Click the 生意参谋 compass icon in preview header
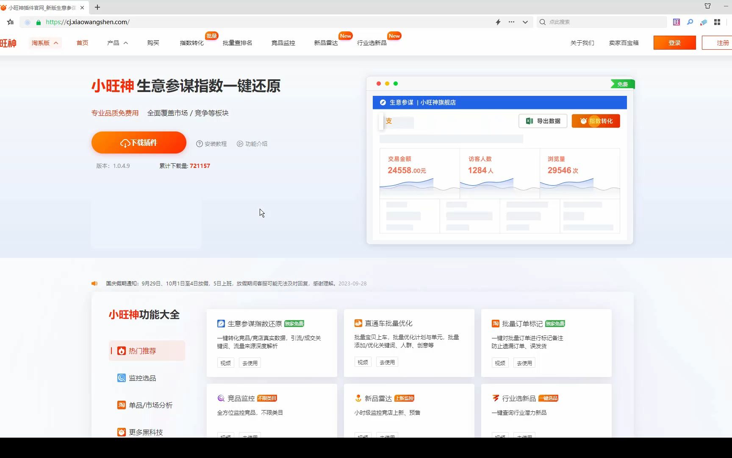This screenshot has height=458, width=732. pyautogui.click(x=383, y=102)
